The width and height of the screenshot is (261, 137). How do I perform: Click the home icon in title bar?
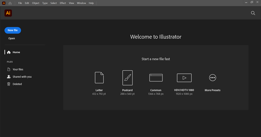(10, 3)
